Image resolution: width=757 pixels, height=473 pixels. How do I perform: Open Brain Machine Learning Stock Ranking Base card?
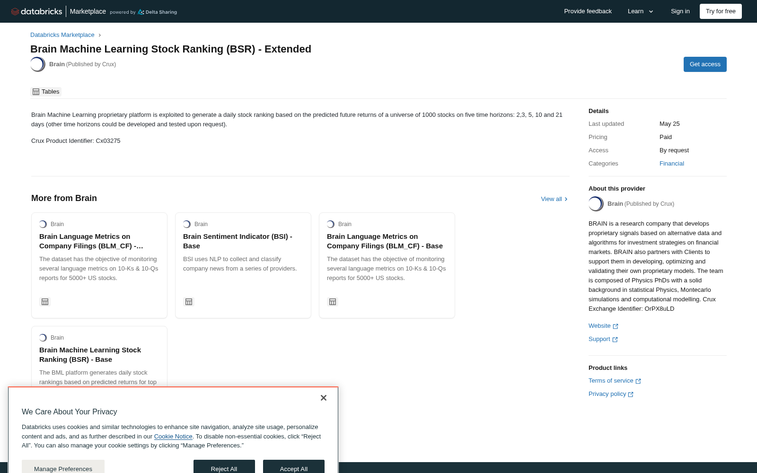99,357
